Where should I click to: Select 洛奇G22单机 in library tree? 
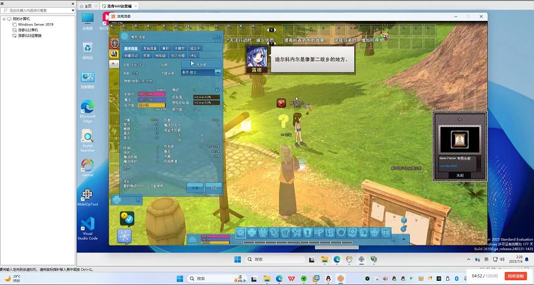click(x=28, y=30)
